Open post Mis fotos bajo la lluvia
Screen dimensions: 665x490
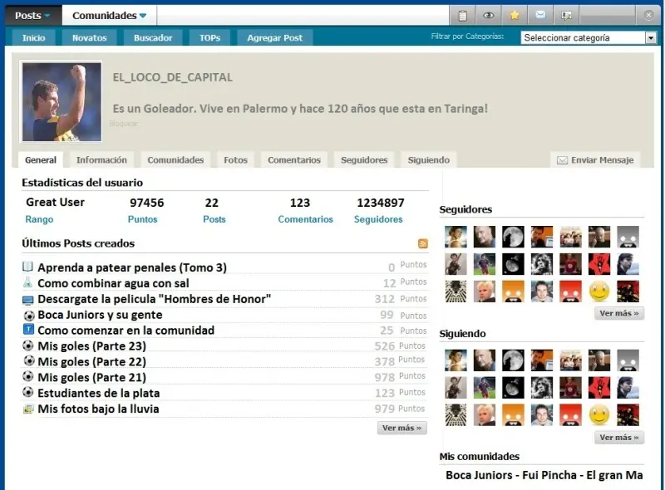click(98, 409)
